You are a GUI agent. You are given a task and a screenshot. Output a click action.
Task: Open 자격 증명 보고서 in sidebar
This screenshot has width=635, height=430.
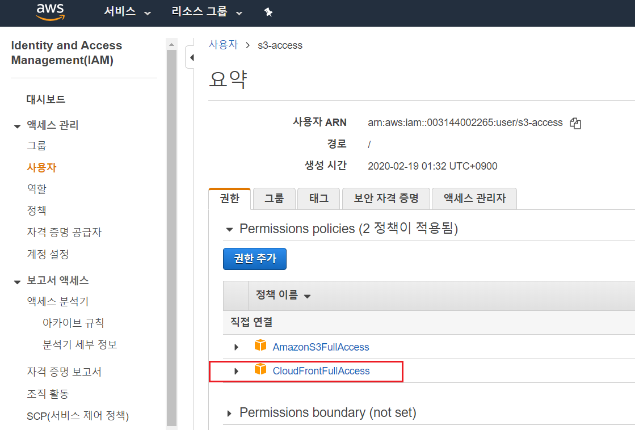pyautogui.click(x=64, y=372)
